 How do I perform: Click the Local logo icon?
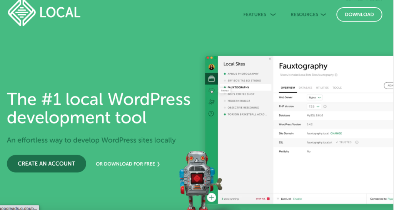[x=22, y=13]
